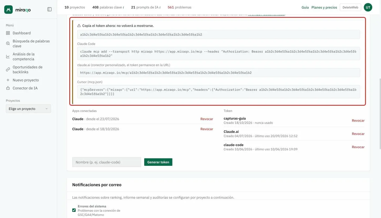
Task: Expand the Elige un proyecto dropdown
Action: [28, 109]
